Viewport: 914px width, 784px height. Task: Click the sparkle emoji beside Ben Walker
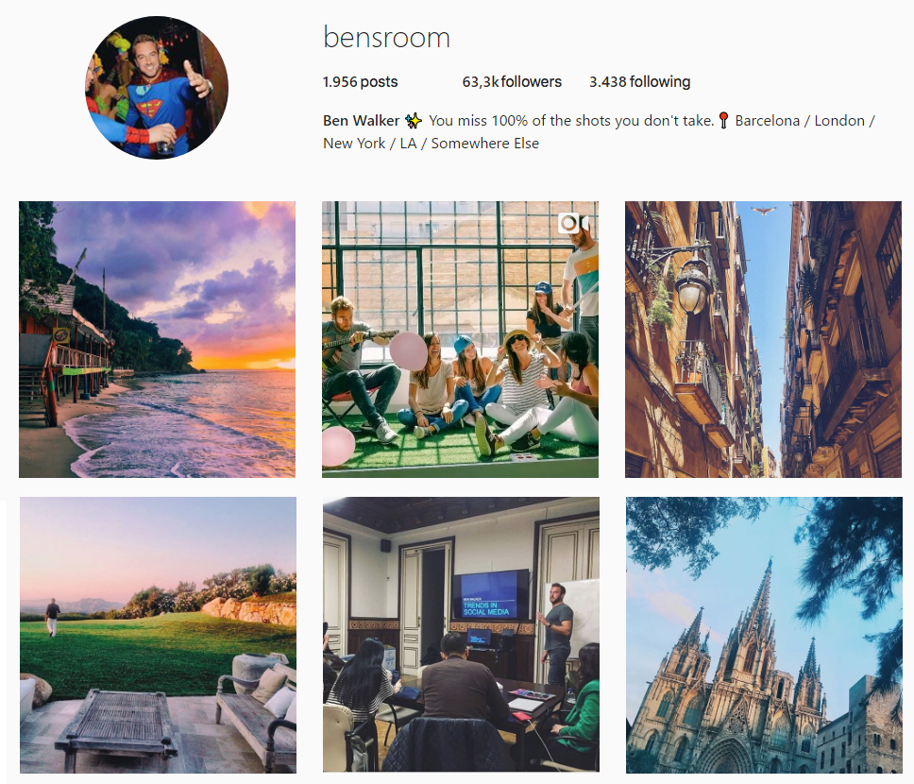(414, 121)
